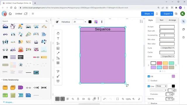The image size is (187, 105).
Task: Switch to the Arrange tab
Action: [172, 20]
